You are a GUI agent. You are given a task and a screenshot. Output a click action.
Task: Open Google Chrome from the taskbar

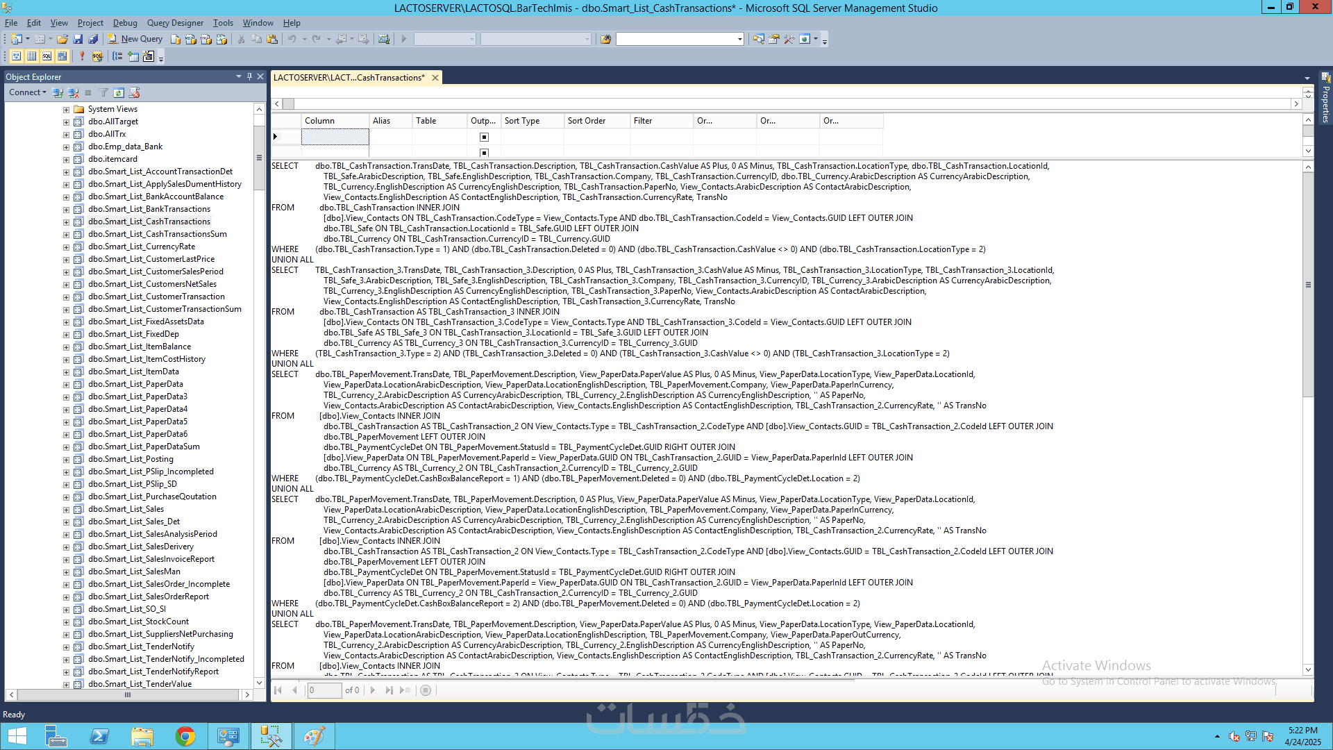click(x=185, y=736)
